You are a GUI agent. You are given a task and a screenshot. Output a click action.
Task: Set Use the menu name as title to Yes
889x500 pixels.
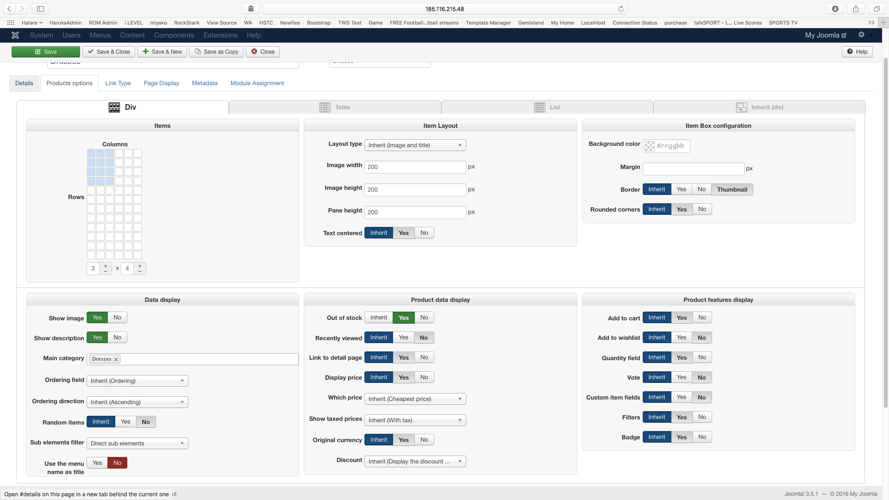point(97,463)
